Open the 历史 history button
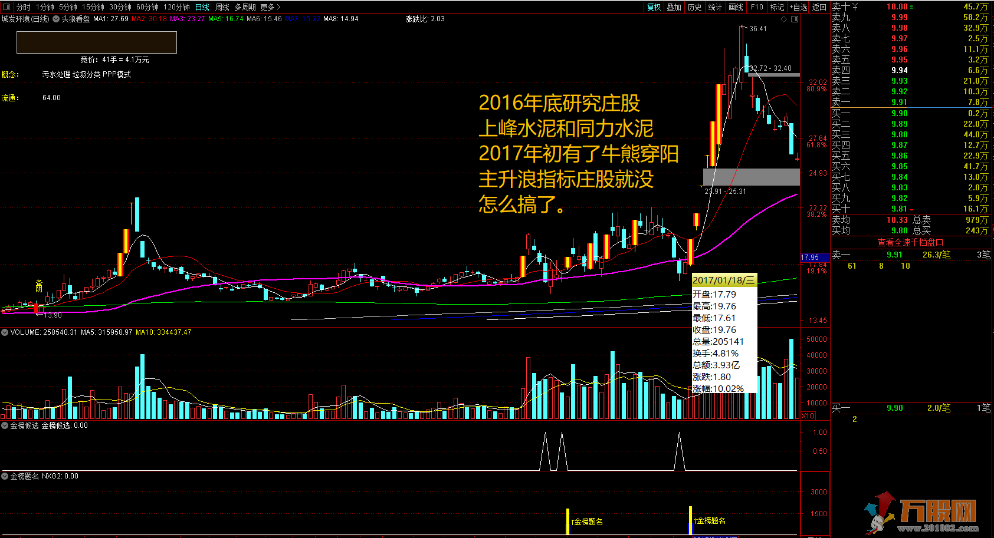 (x=694, y=7)
